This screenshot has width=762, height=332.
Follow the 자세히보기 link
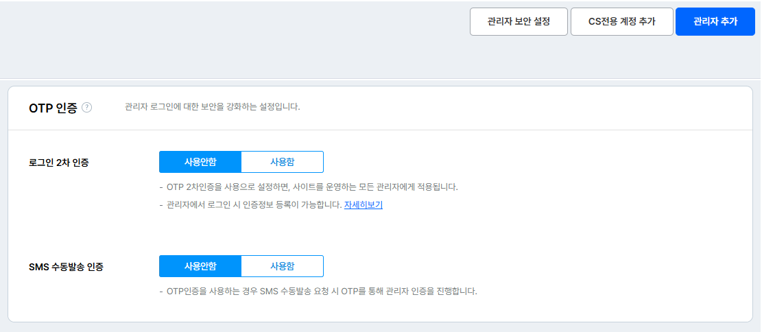coord(363,205)
